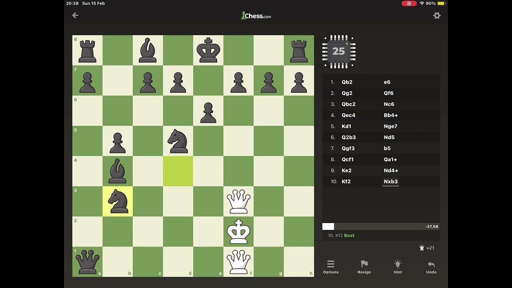
Task: Jump to move 1. Qb2
Action: pos(347,82)
